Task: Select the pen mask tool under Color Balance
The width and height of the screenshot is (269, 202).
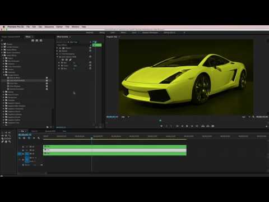Action: (x=70, y=60)
